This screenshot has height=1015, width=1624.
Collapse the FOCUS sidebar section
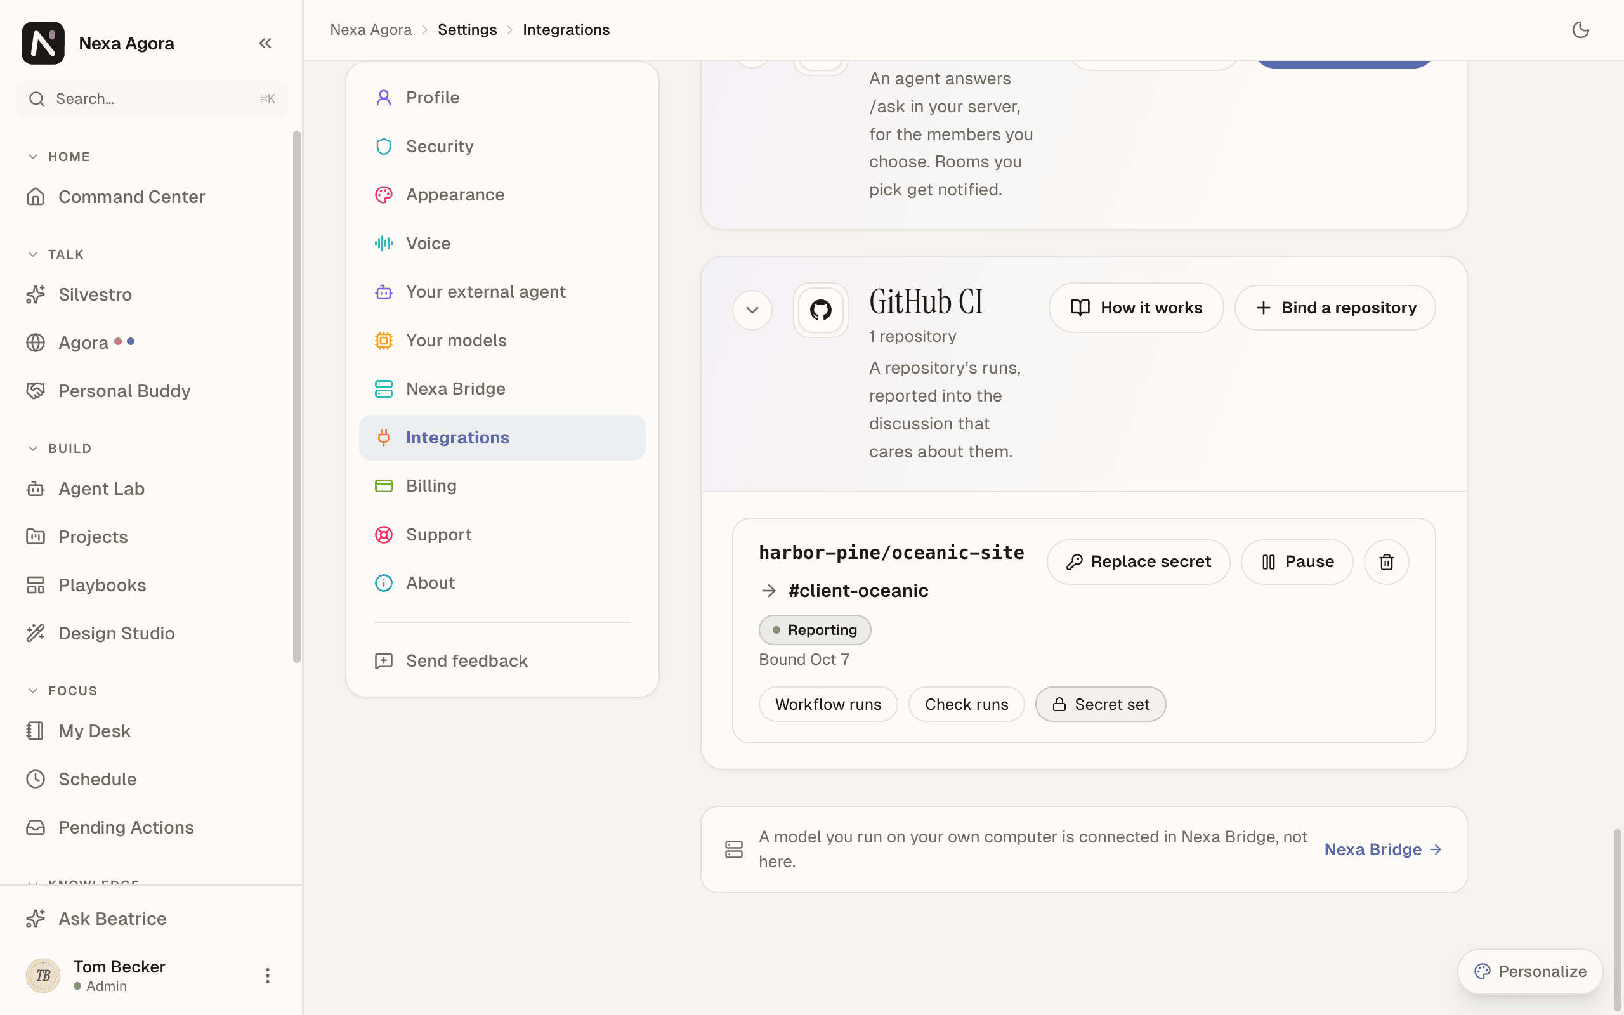(62, 691)
